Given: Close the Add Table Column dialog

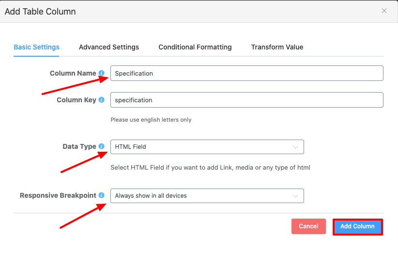Looking at the screenshot, I should 384,11.
